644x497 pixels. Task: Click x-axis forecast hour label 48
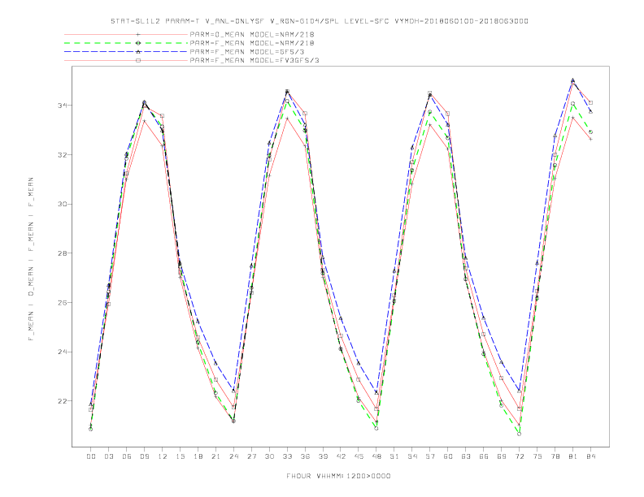[x=376, y=456]
